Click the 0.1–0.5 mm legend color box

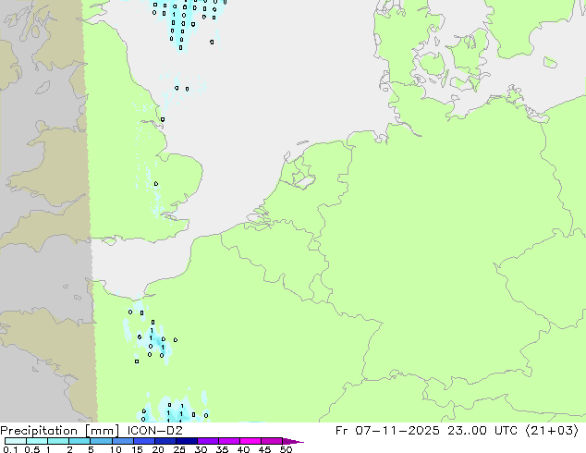click(16, 441)
